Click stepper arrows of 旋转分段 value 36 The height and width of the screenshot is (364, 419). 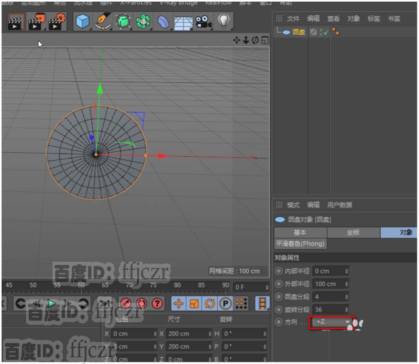(x=347, y=310)
